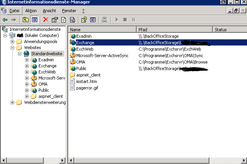
Task: Click the Name column header
Action: click(x=102, y=29)
